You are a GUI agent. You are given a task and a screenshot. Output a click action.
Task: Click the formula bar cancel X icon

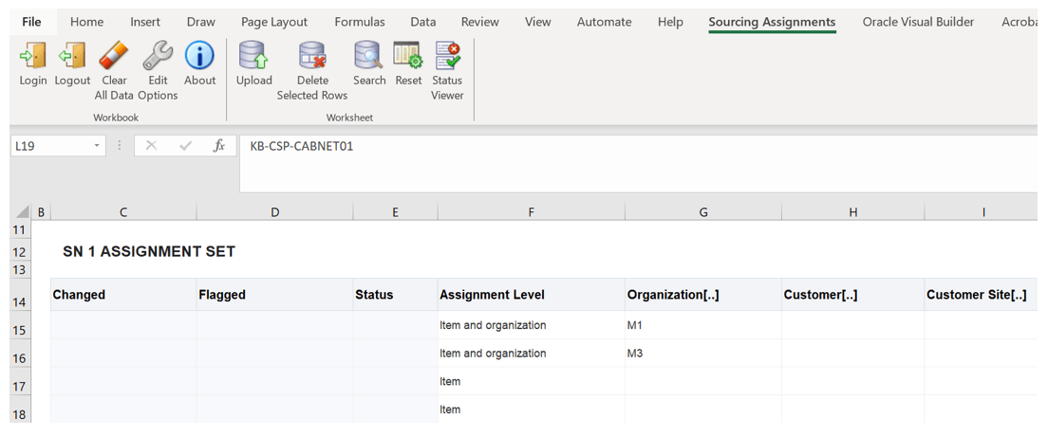tap(151, 146)
